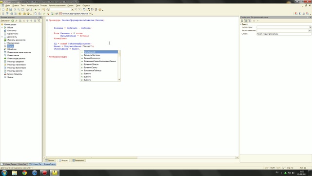Edit object with pencil icon in Конфигурация panel
Viewport: 312px width, 176px height.
click(16, 21)
